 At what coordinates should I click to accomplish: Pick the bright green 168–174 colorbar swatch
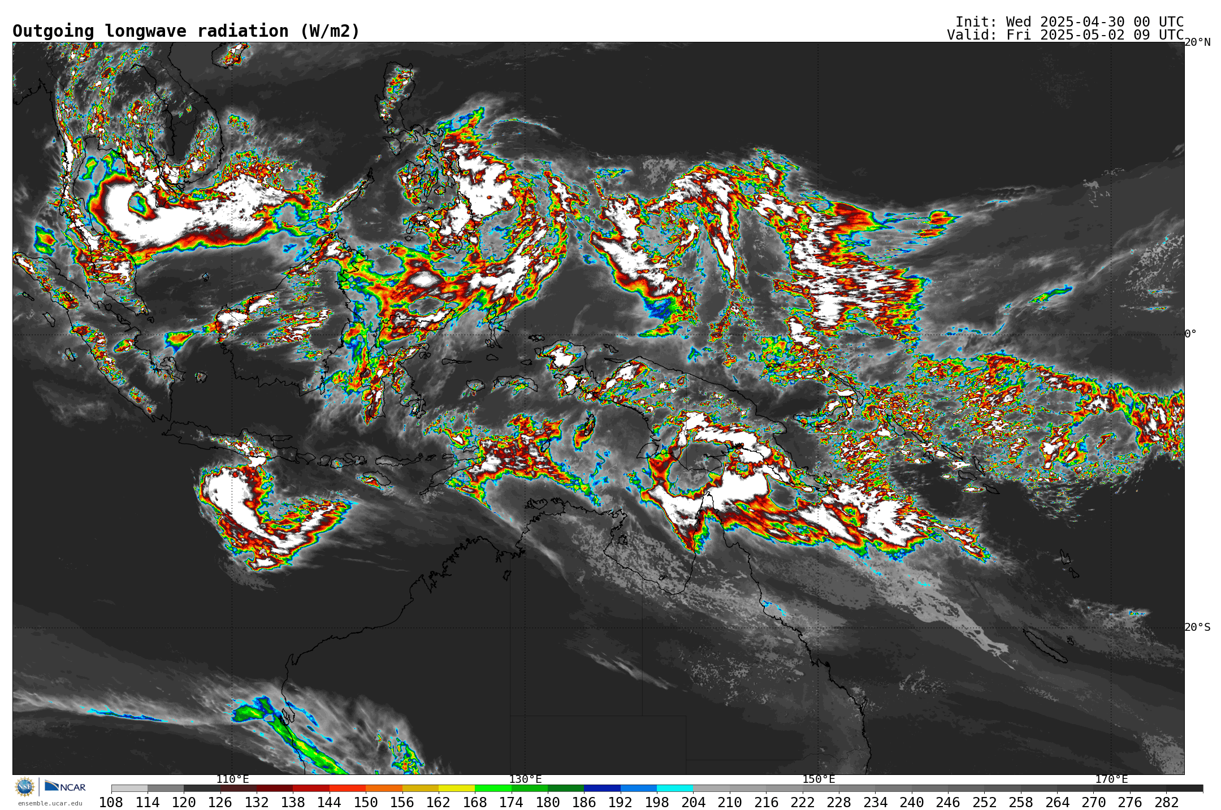[493, 789]
